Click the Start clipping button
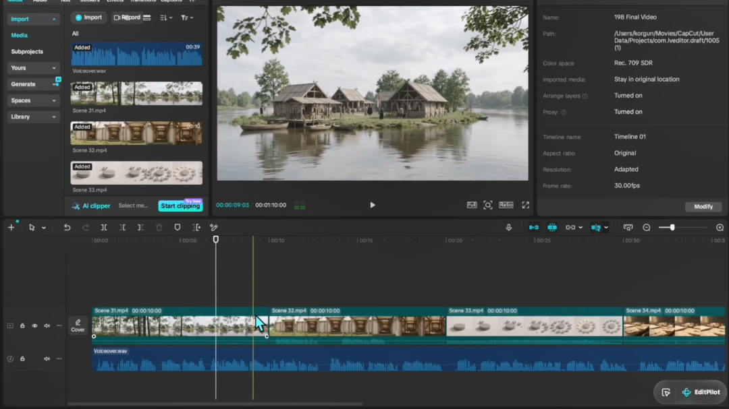 180,206
